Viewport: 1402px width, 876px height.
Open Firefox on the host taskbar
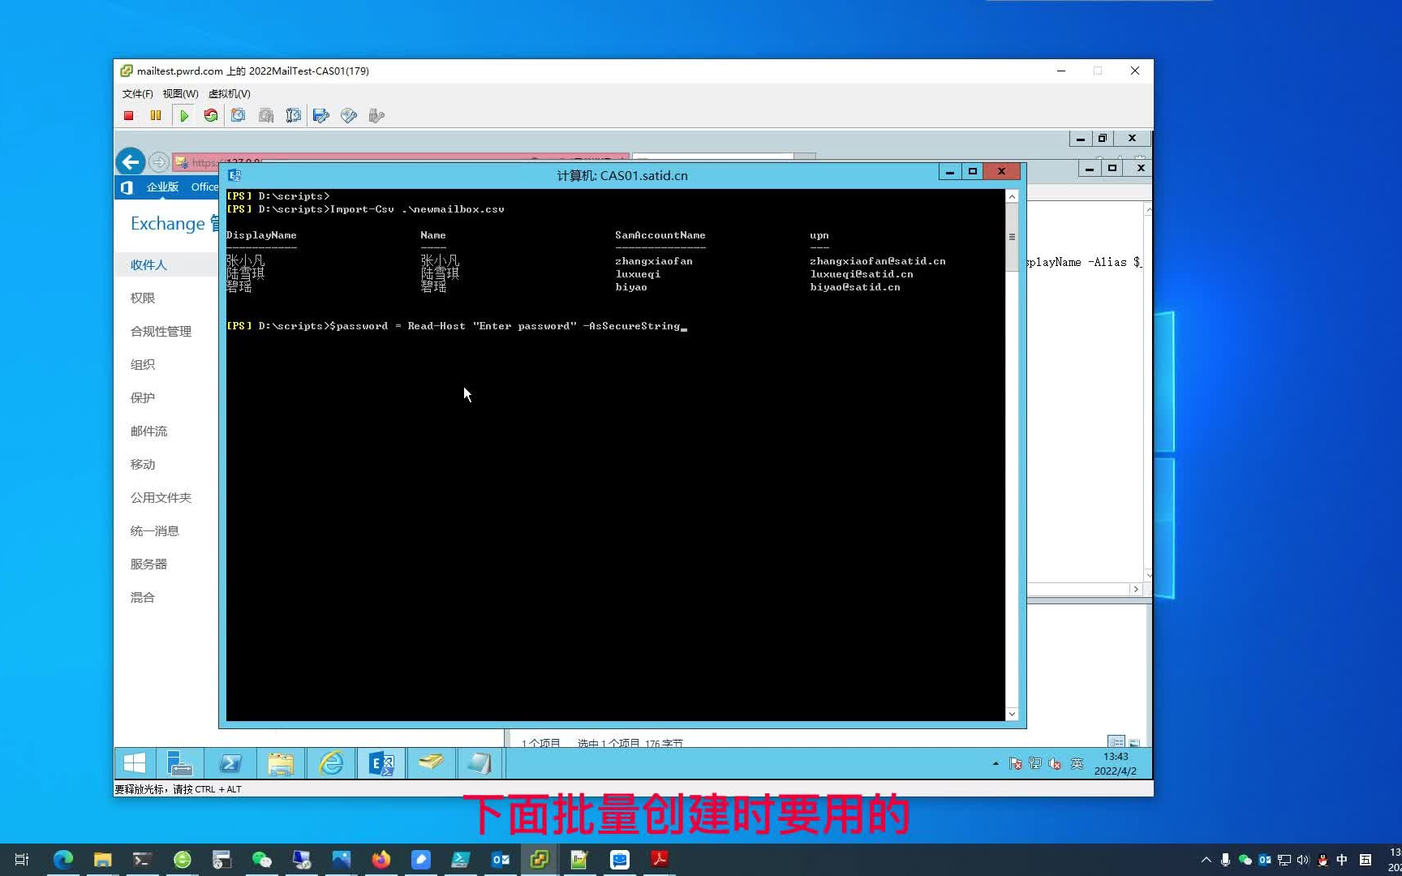pyautogui.click(x=381, y=860)
